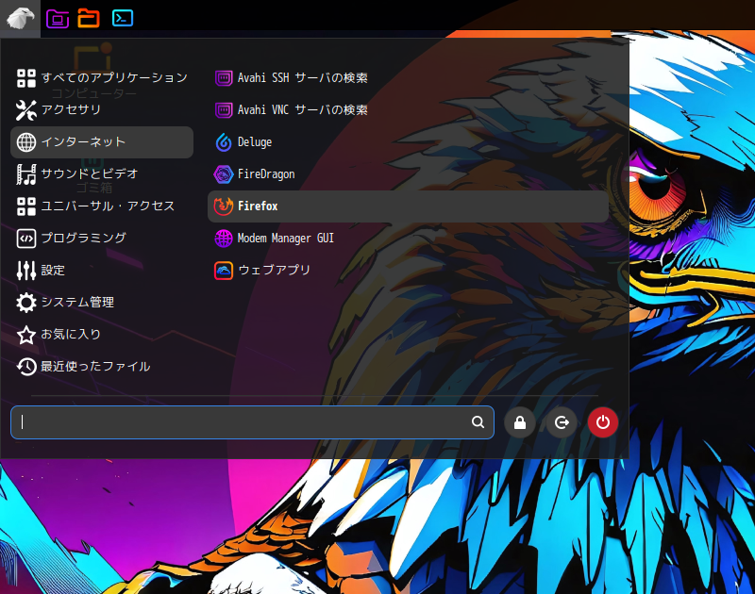Click the sound and video film icon
The image size is (755, 594).
(x=26, y=174)
